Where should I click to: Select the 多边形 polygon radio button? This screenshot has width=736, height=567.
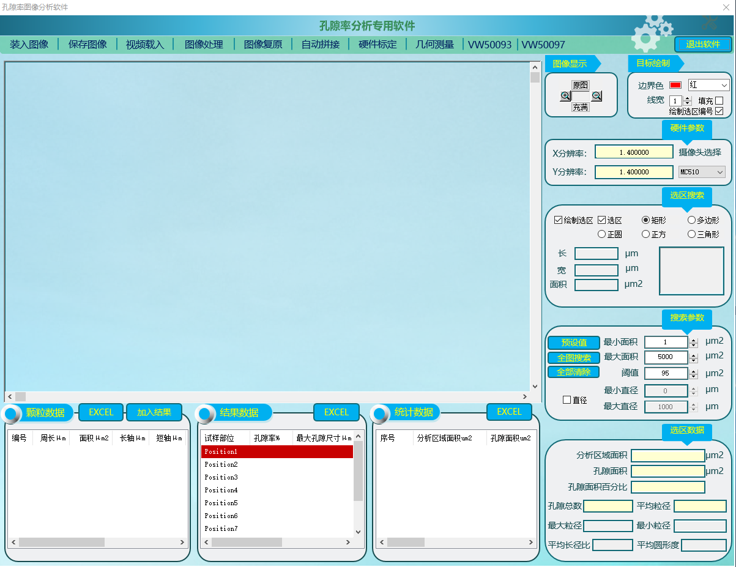691,220
